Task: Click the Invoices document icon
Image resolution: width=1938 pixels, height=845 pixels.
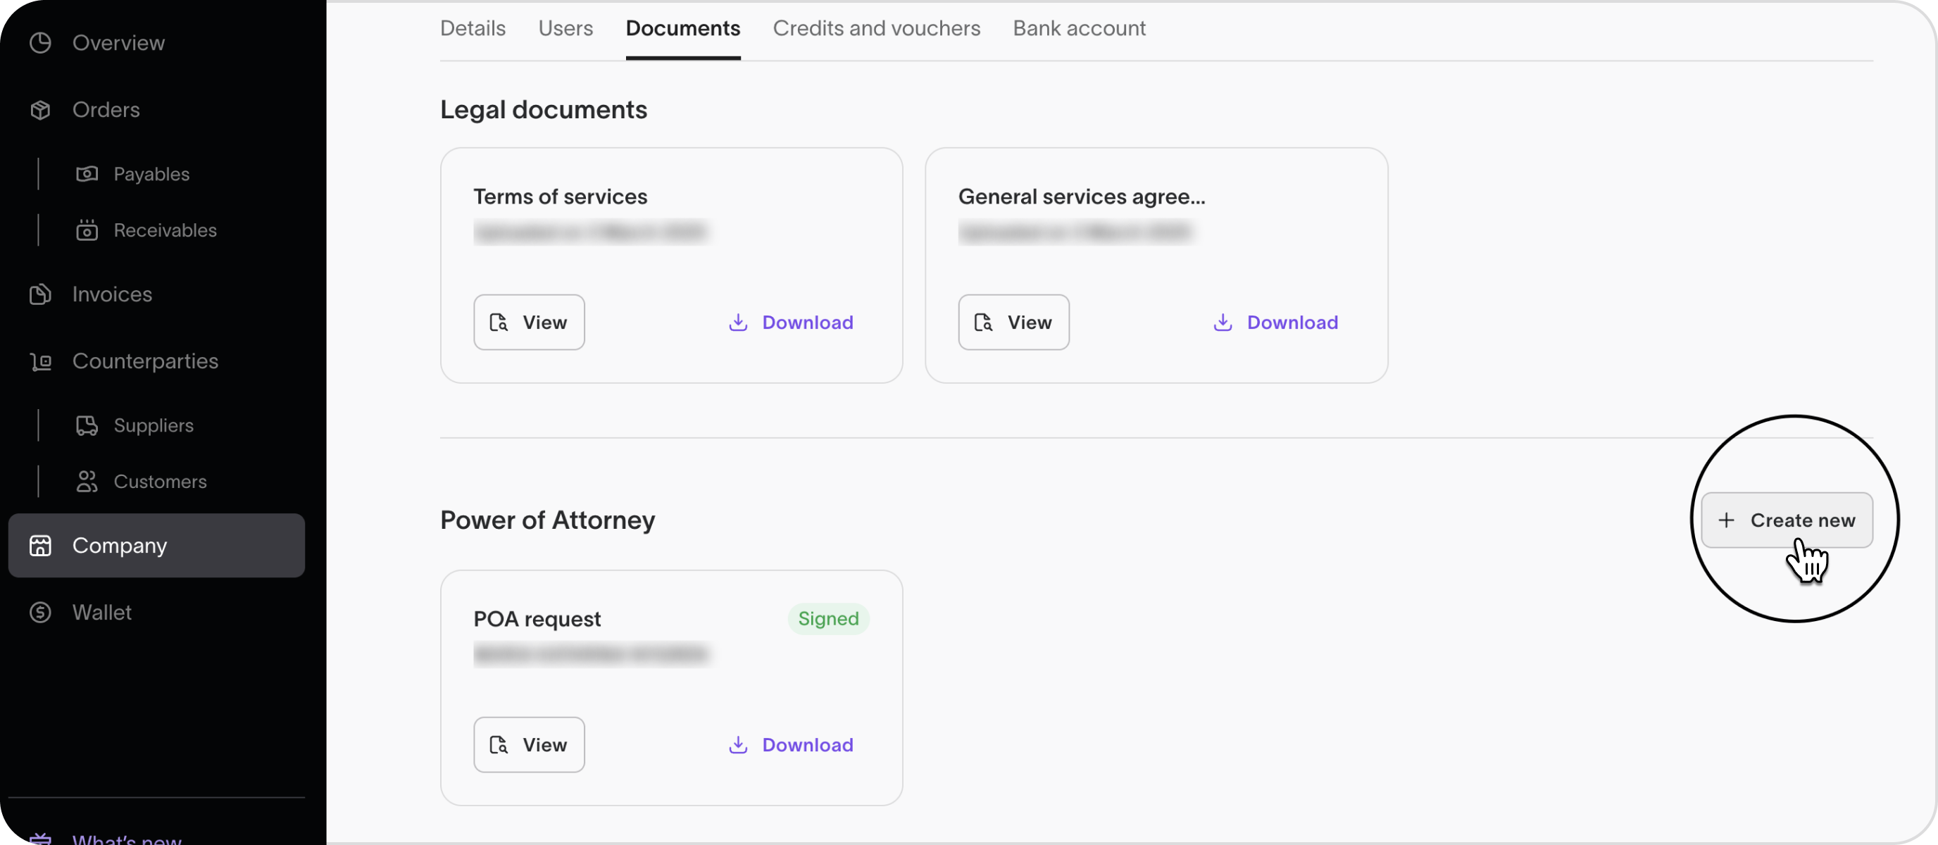Action: [41, 294]
